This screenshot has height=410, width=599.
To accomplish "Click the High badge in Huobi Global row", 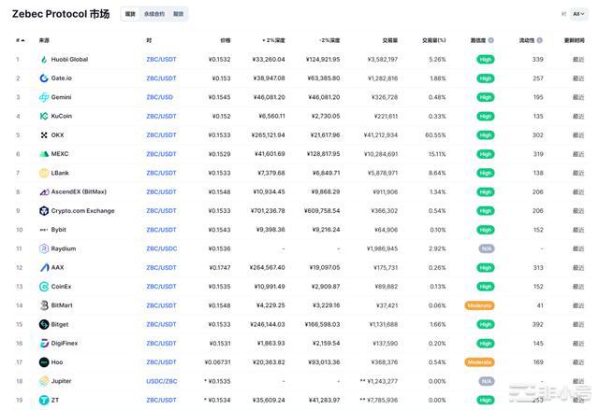I will tap(486, 60).
